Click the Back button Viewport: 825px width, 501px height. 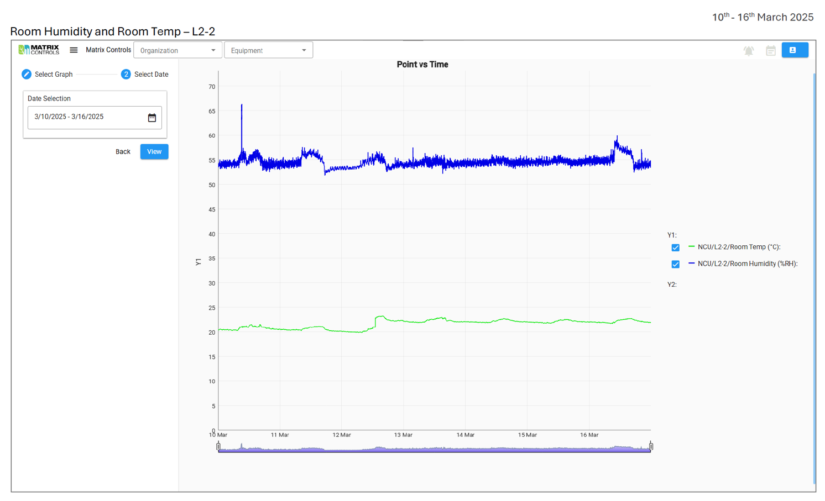[x=123, y=152]
